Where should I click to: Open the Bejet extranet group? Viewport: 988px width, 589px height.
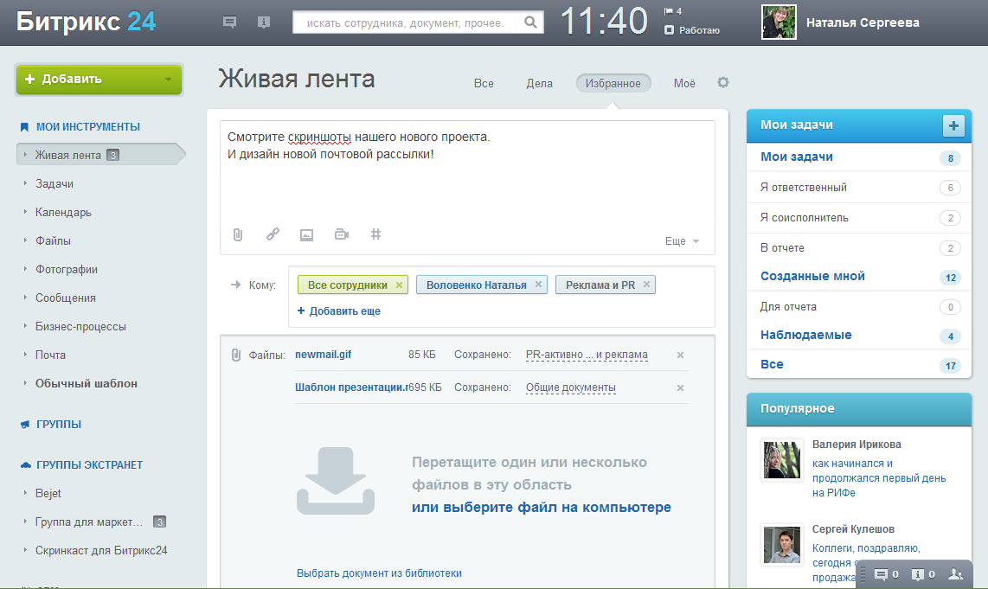click(48, 493)
